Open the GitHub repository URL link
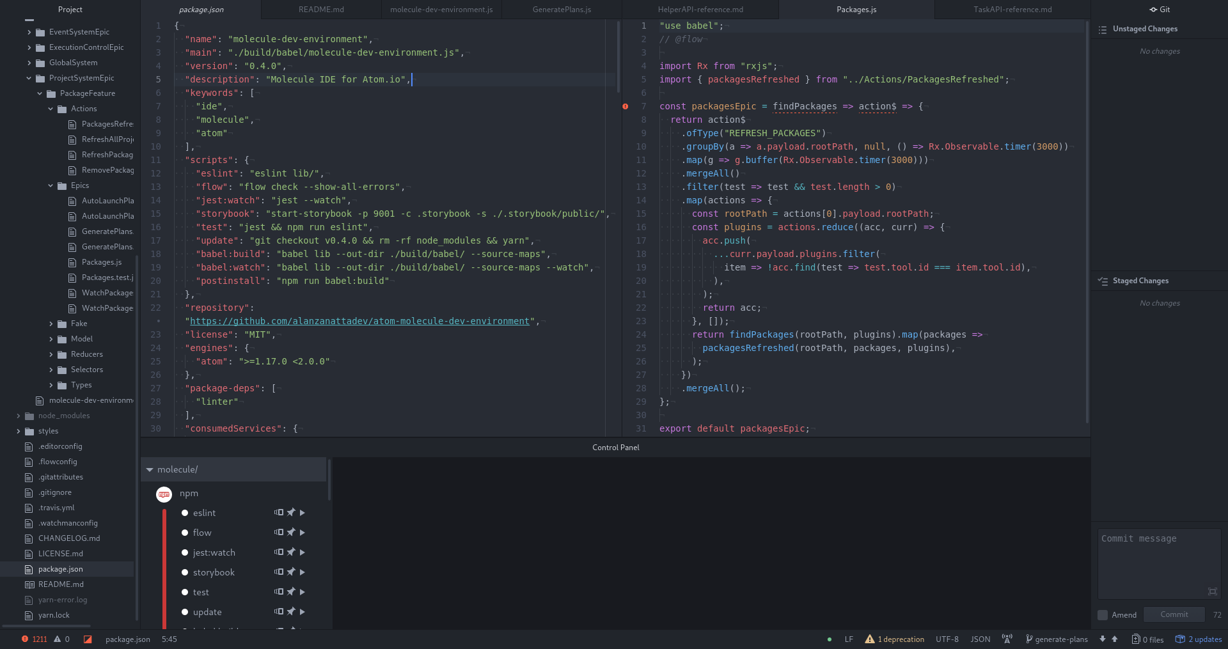 (x=359, y=321)
